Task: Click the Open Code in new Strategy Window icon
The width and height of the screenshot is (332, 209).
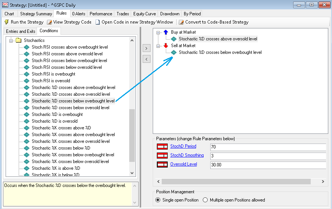Action: 98,22
